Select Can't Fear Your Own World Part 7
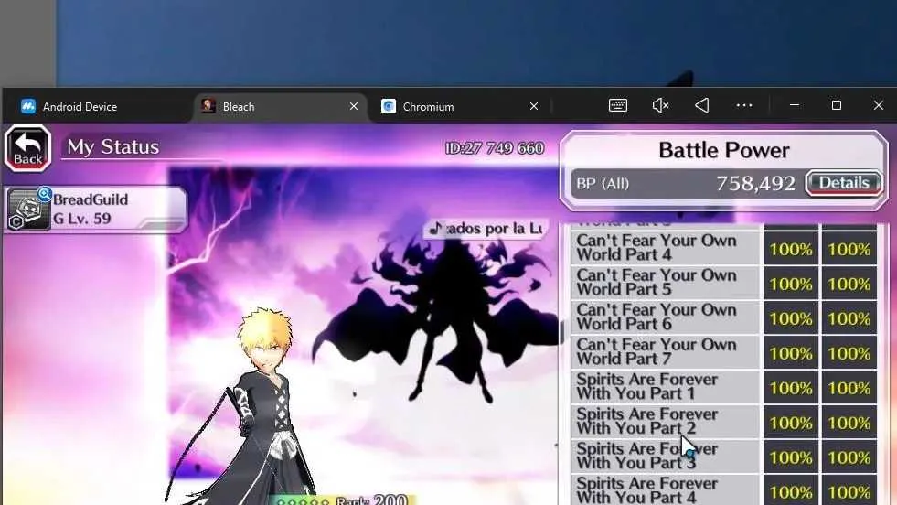 point(665,352)
